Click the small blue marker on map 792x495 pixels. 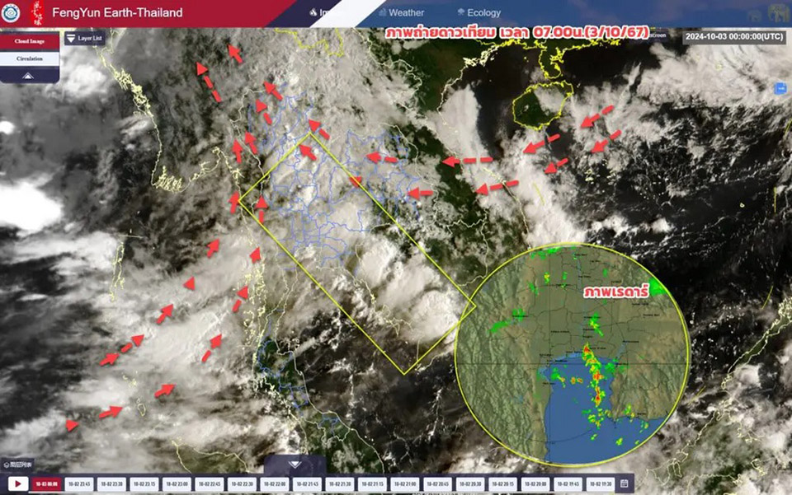click(x=780, y=89)
